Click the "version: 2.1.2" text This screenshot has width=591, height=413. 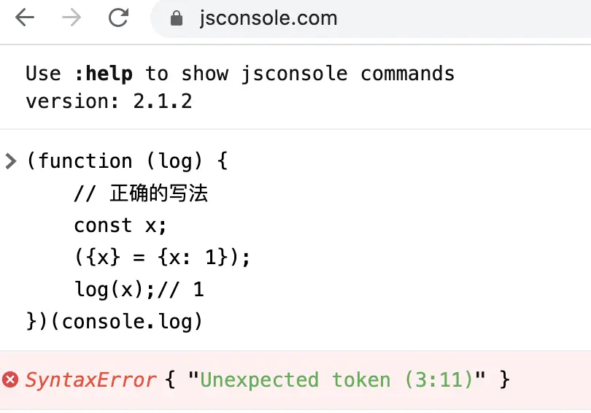109,101
